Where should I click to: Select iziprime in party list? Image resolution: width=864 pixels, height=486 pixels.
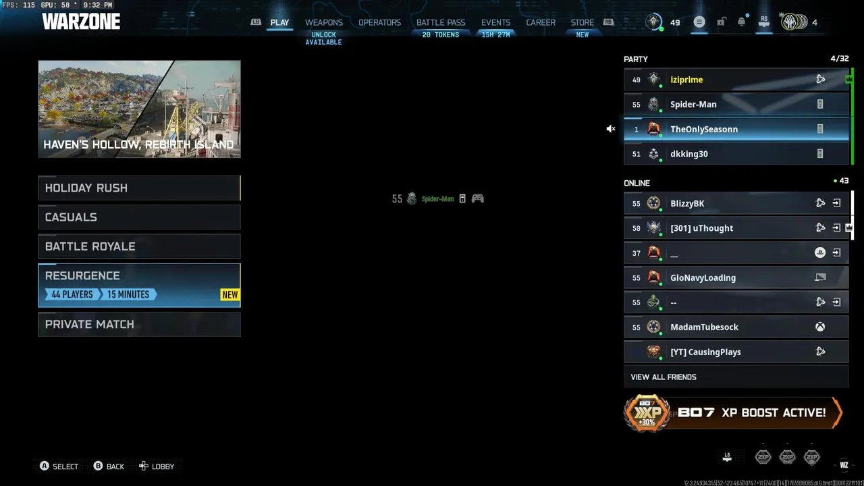point(736,80)
